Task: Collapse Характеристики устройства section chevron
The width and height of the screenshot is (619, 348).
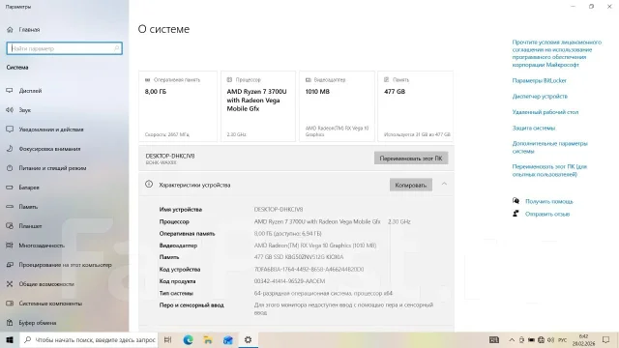Action: coord(444,185)
